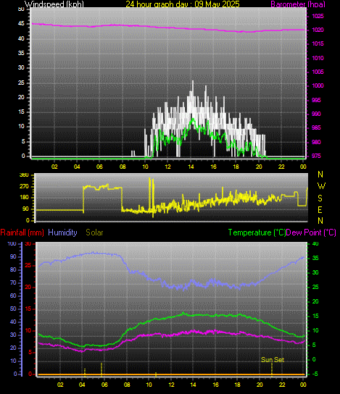
Task: Select the 'Humidity' legend label
Action: tap(62, 232)
